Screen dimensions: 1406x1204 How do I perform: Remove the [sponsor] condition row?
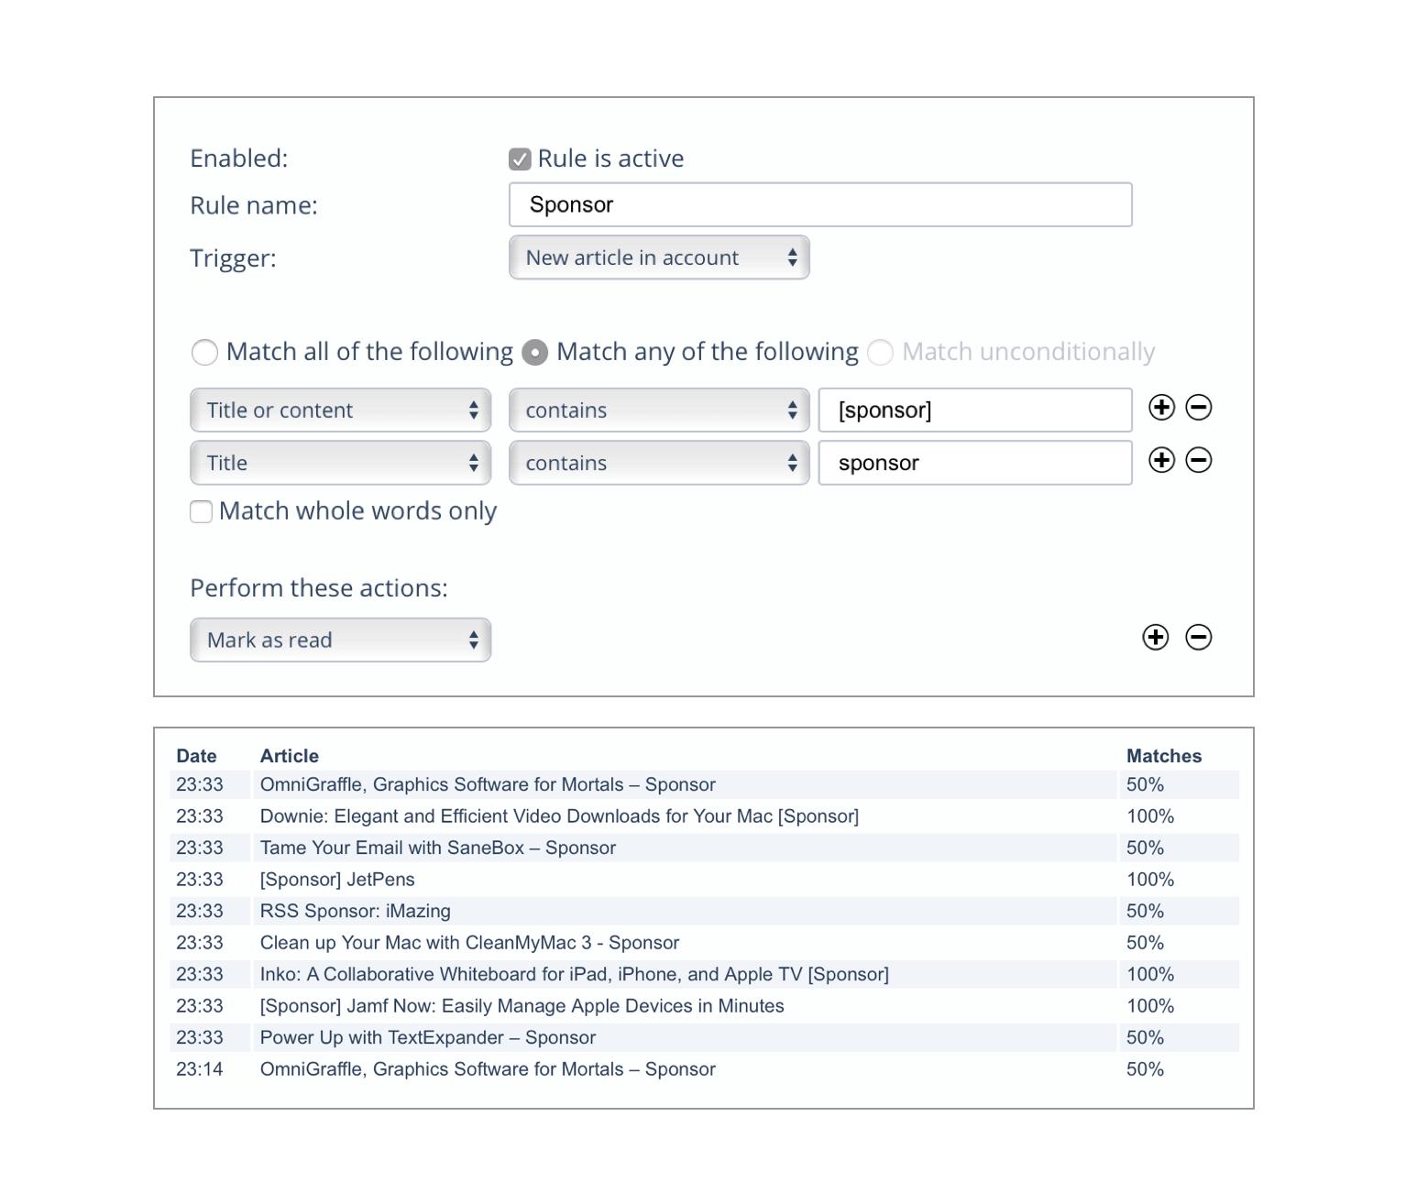click(1199, 408)
